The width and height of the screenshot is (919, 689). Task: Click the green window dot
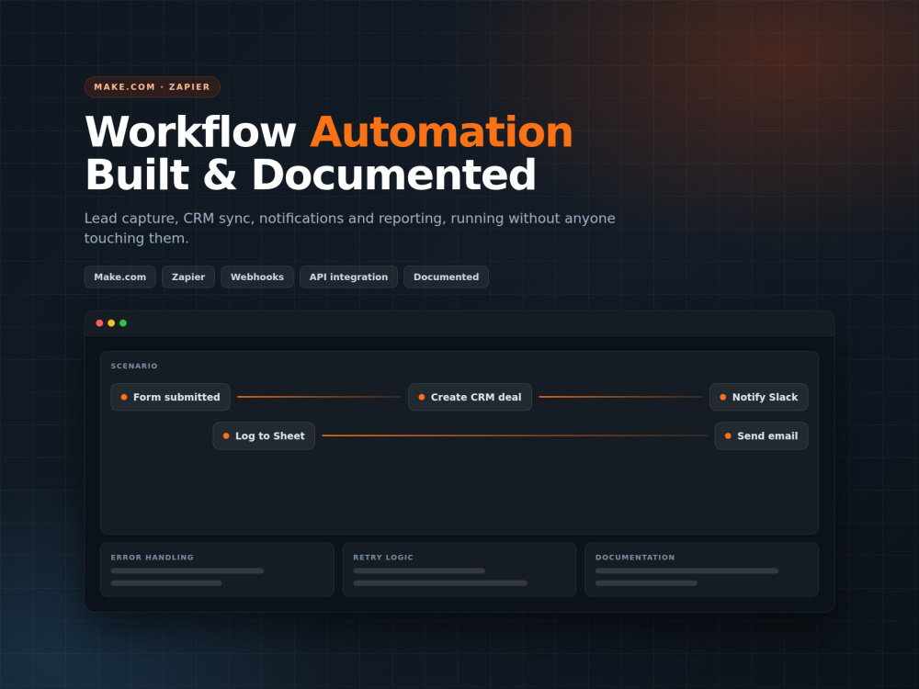[123, 322]
